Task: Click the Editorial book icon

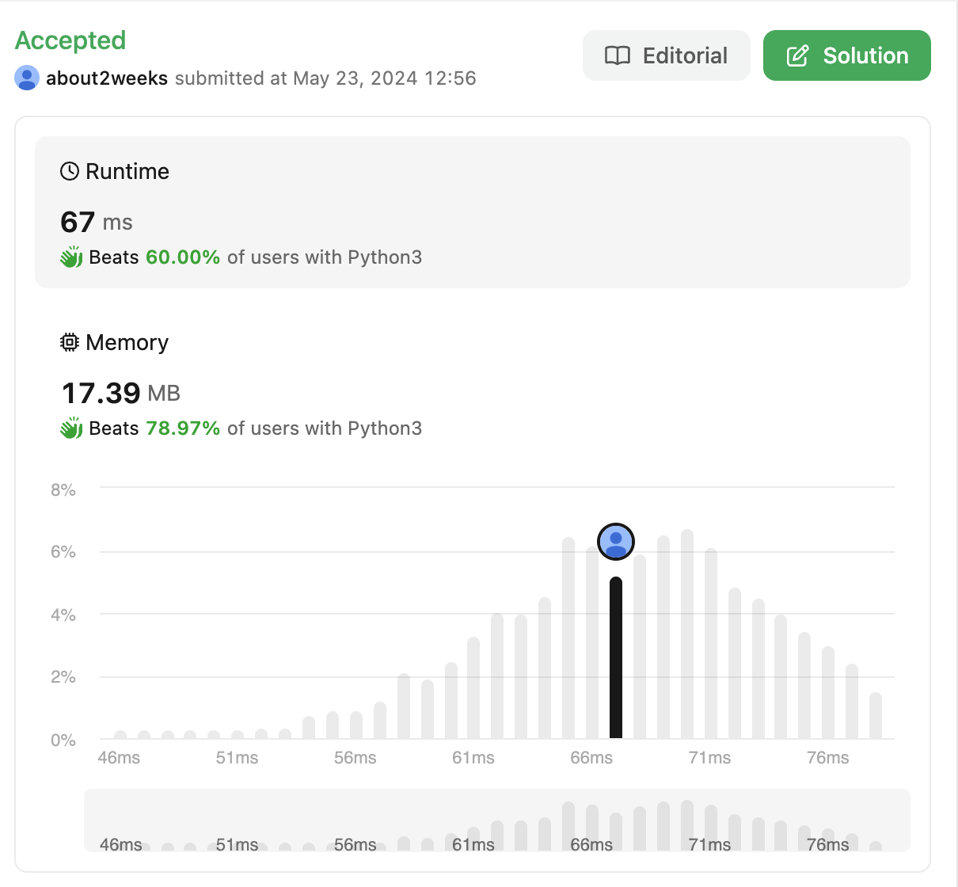Action: pos(618,55)
